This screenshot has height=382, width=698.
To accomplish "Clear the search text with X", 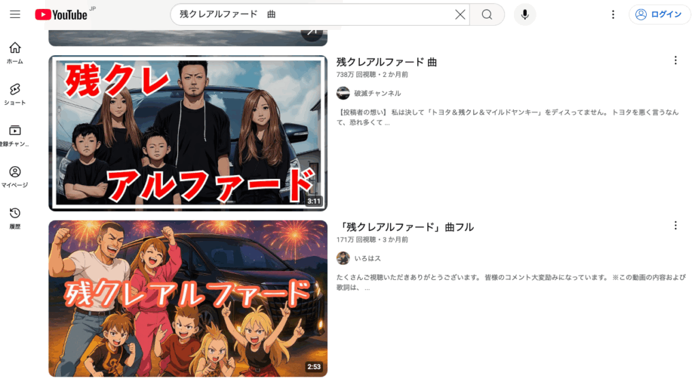I will coord(460,15).
